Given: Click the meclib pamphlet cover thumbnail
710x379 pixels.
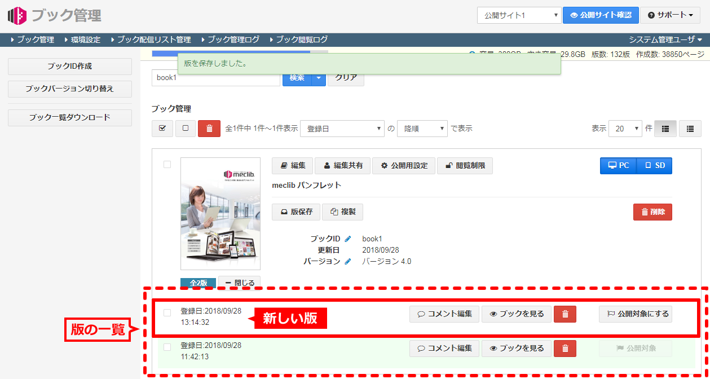Looking at the screenshot, I should (221, 214).
